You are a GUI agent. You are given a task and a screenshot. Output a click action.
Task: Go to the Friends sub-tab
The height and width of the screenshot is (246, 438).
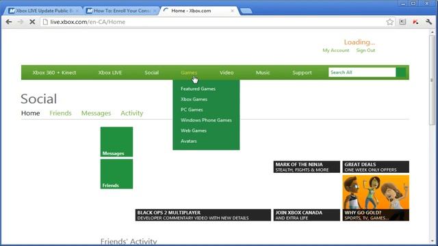[x=60, y=113]
